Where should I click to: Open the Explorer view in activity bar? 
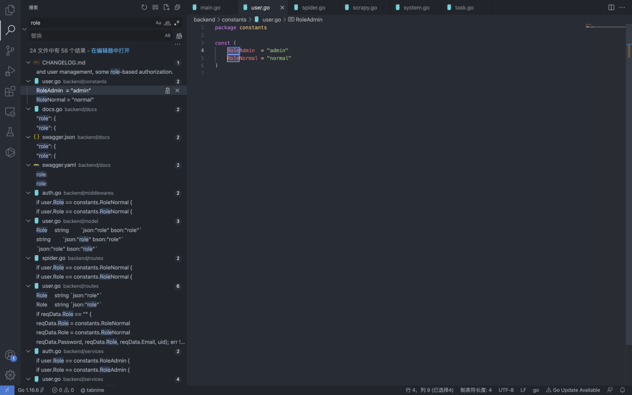10,10
